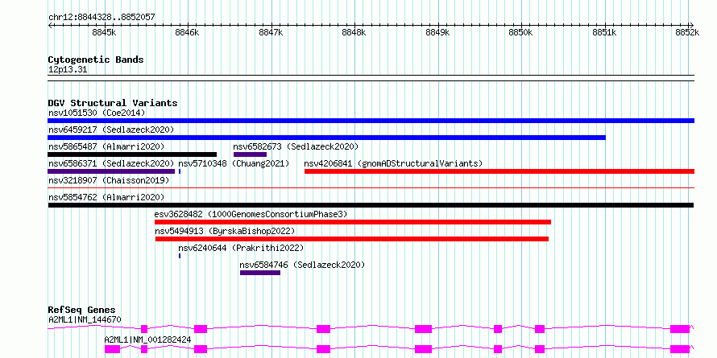Click nsv5854762 (Almarri2020) label
Viewport: 717px width, 358px height.
[x=106, y=197]
